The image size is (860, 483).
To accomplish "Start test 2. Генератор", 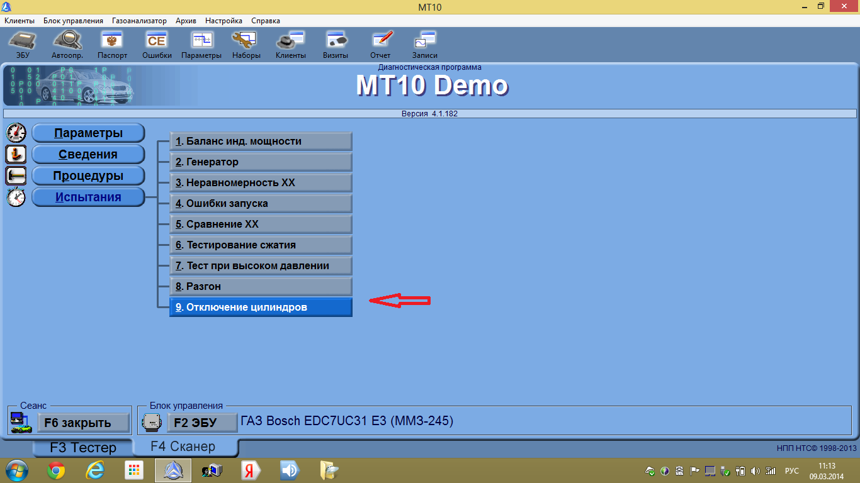I will 261,162.
